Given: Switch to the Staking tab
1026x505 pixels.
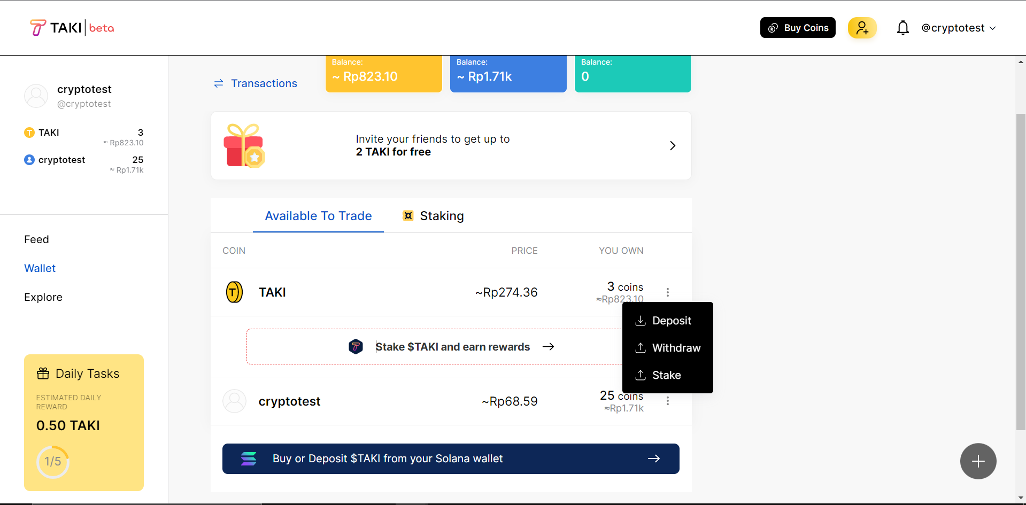Looking at the screenshot, I should [433, 216].
